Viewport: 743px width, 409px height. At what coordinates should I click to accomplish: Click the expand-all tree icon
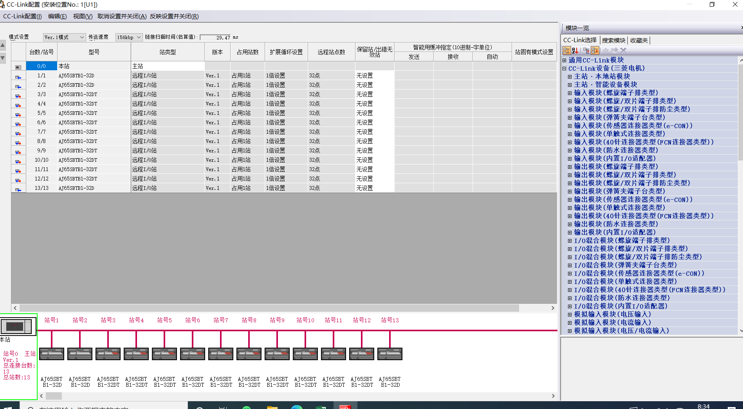click(586, 50)
